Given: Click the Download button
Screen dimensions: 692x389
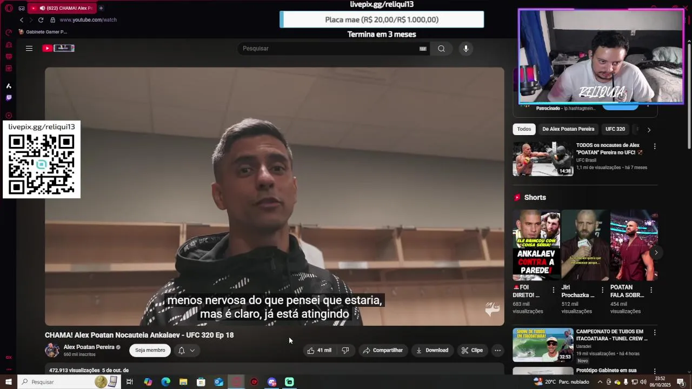Looking at the screenshot, I should [431, 350].
